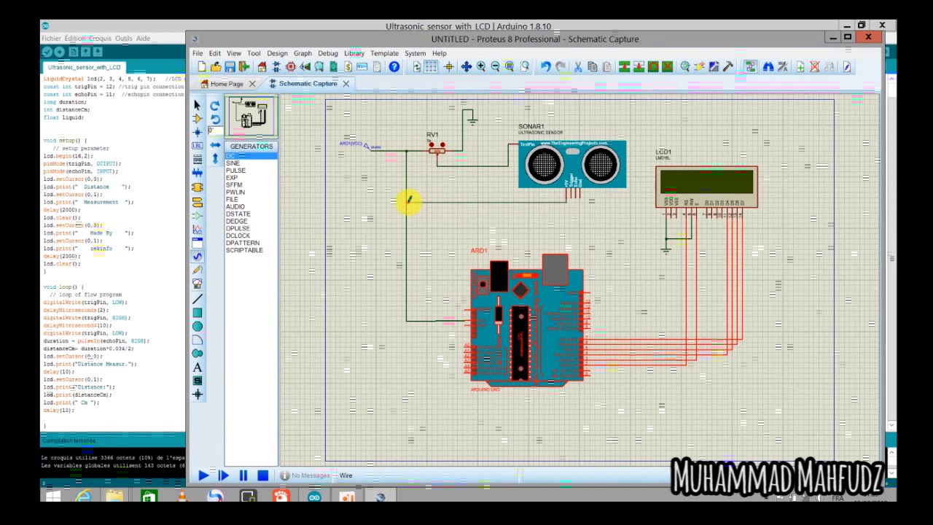Open the File menu in Proteus
Image resolution: width=933 pixels, height=525 pixels.
pyautogui.click(x=198, y=53)
